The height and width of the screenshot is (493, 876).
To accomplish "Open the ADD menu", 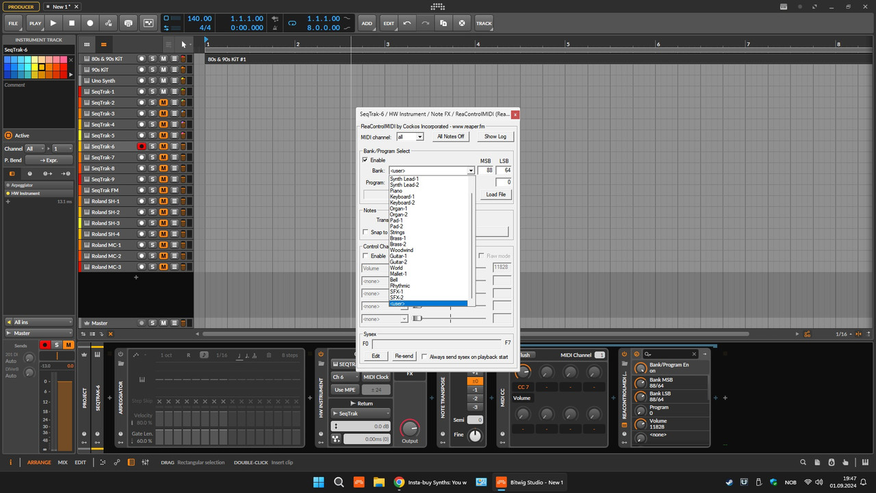I will point(367,23).
